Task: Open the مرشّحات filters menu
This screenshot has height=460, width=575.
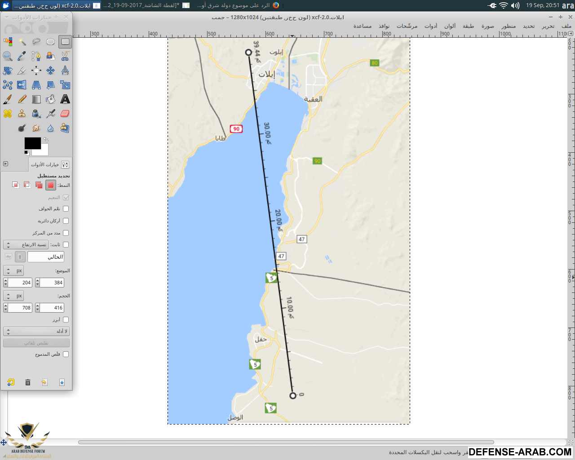Action: tap(407, 26)
